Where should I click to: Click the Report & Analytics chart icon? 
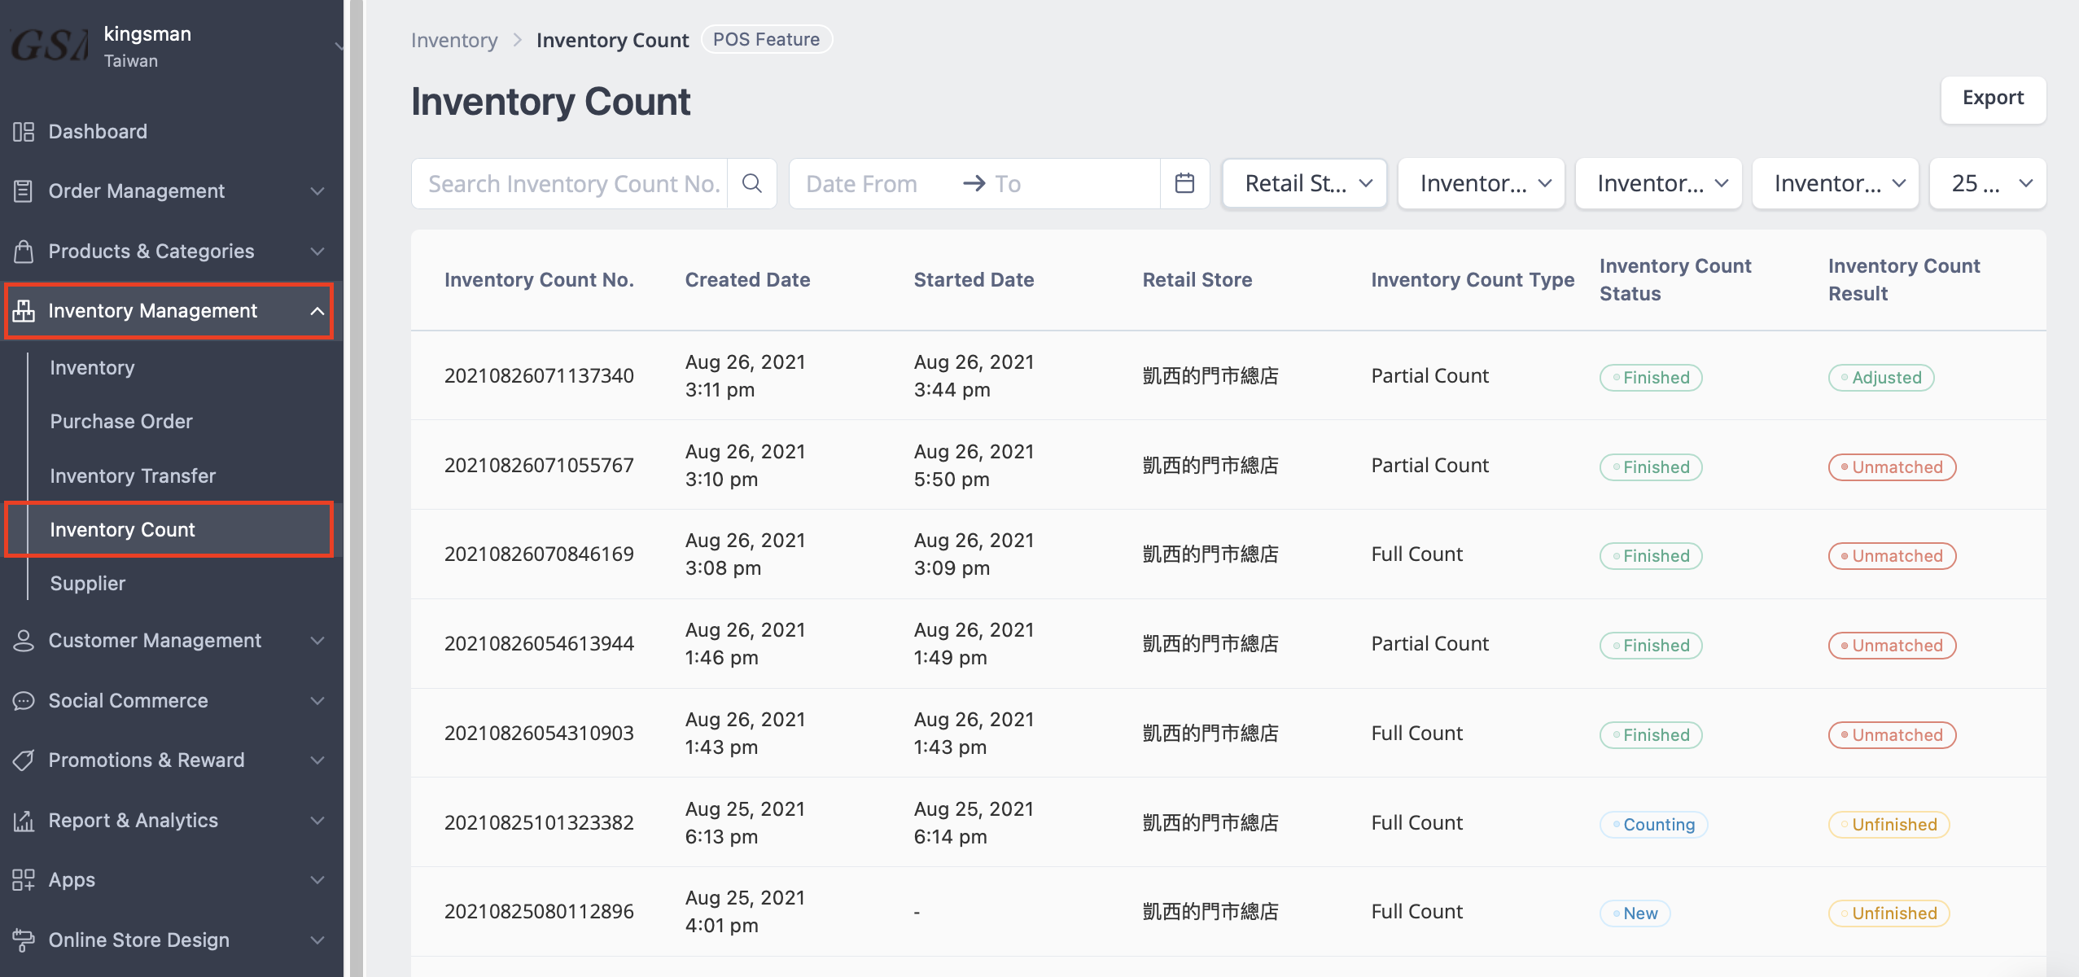tap(24, 821)
